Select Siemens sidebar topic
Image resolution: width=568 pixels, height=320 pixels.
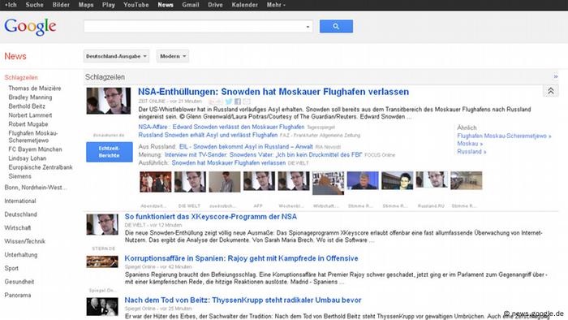tap(20, 176)
